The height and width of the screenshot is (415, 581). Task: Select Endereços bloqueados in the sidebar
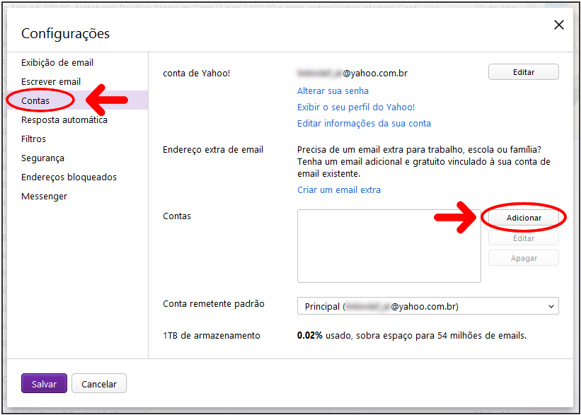(69, 177)
